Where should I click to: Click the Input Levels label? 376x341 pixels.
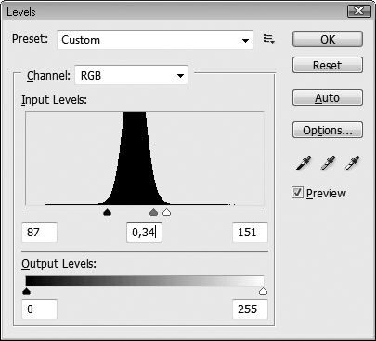54,100
